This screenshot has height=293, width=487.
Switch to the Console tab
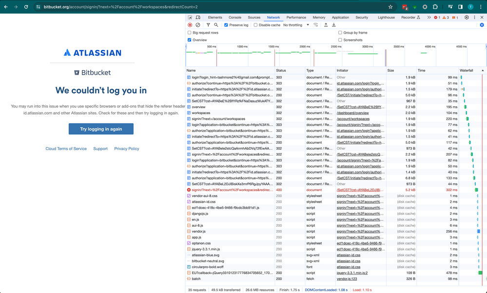pos(235,18)
